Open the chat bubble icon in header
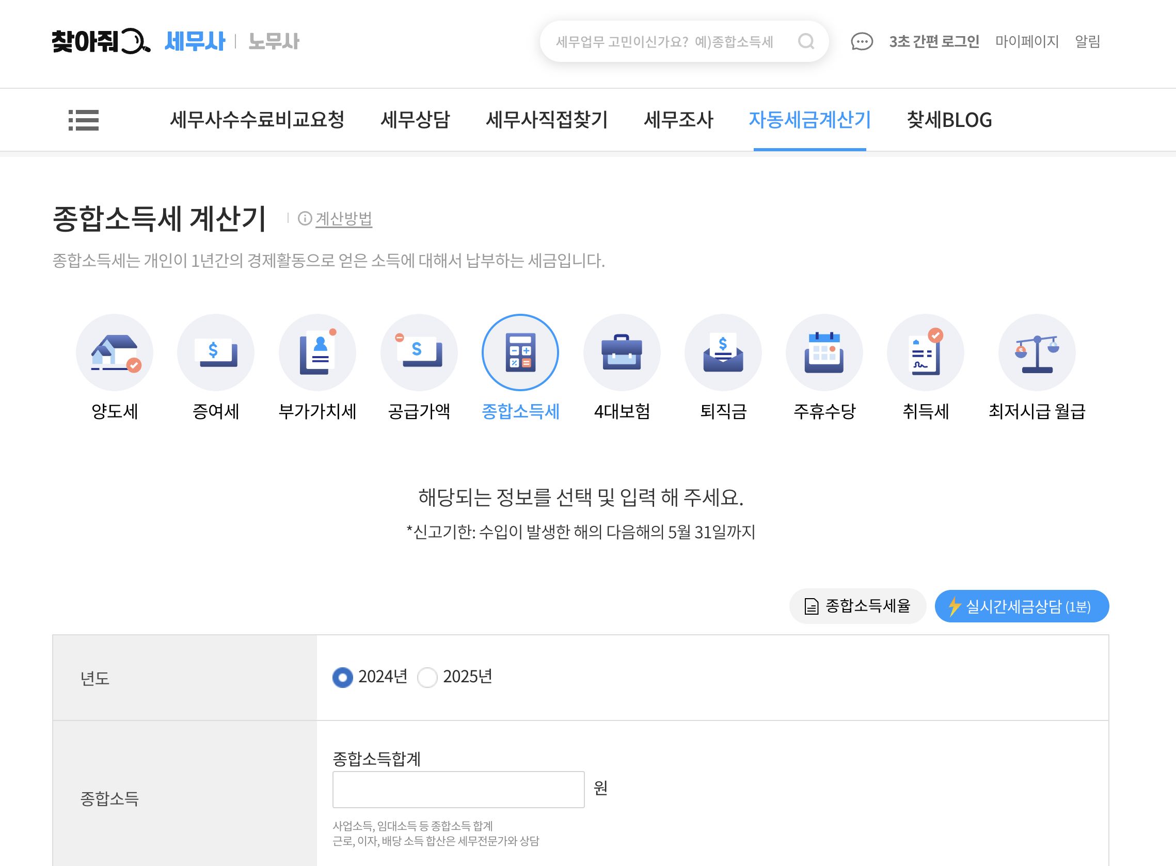 [x=862, y=41]
